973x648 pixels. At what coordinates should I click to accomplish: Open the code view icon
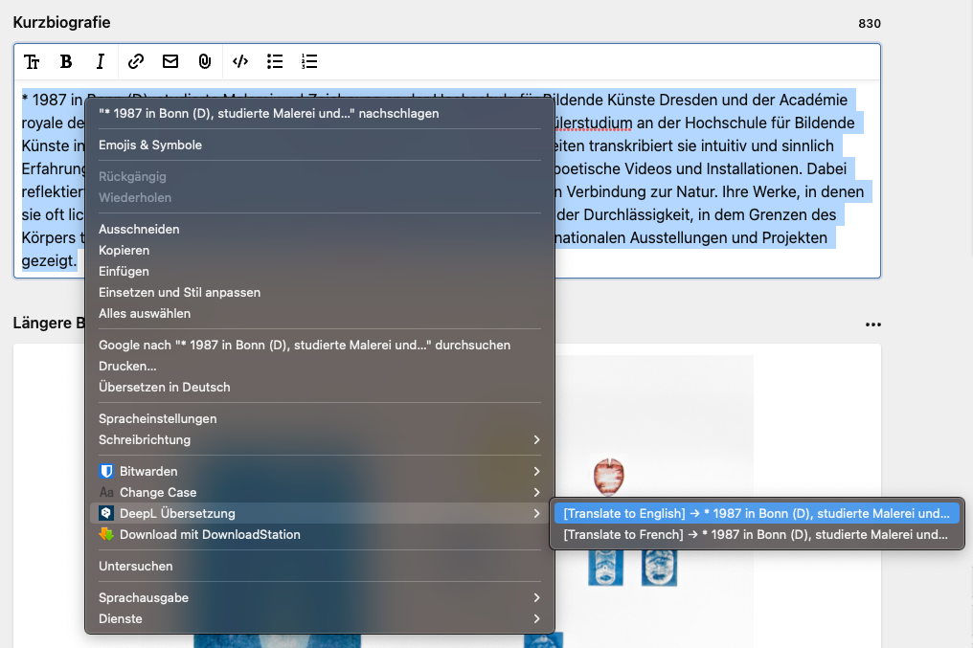click(239, 61)
